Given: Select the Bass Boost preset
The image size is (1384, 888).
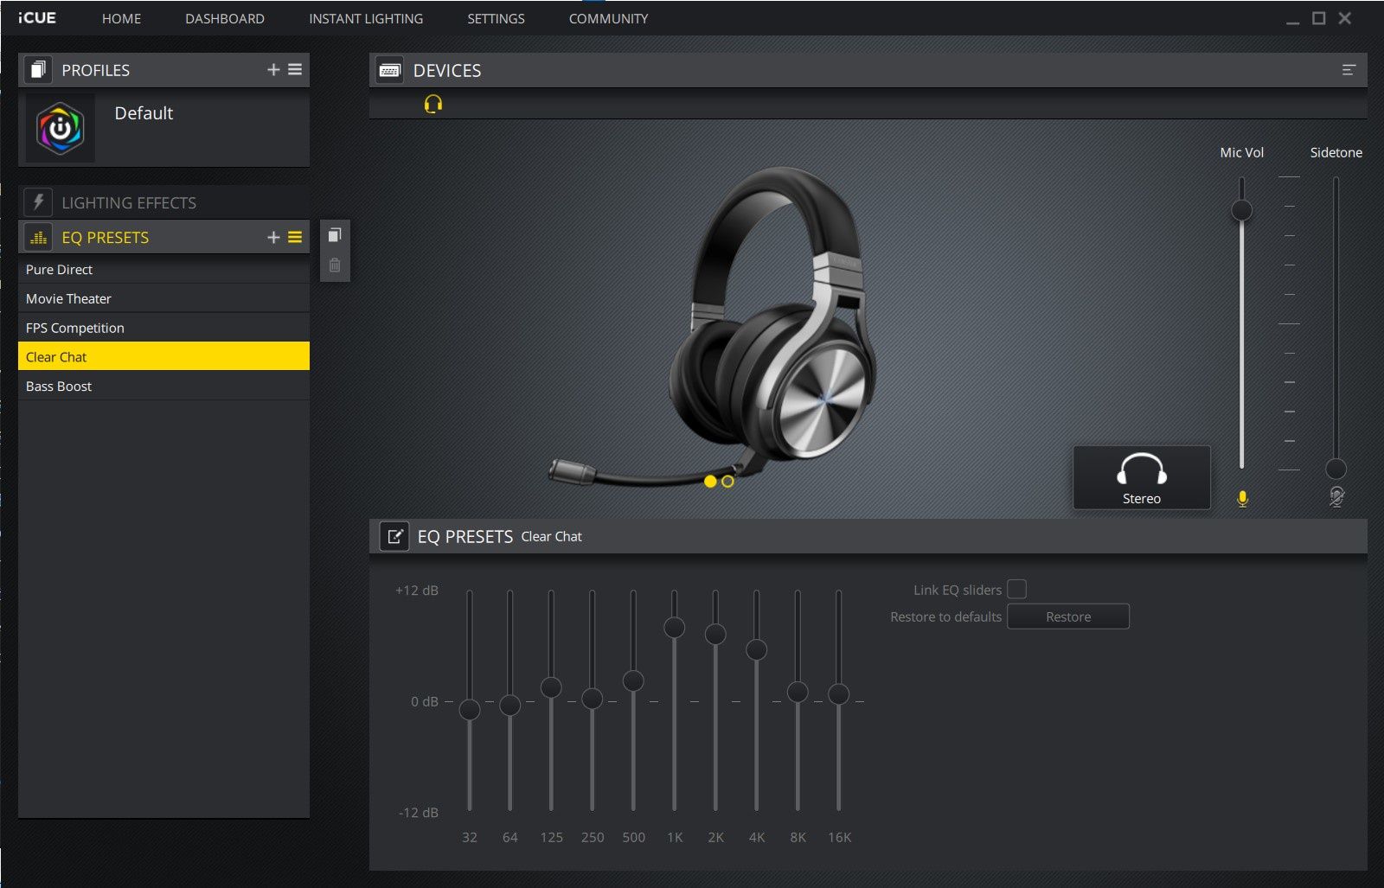Looking at the screenshot, I should coord(163,386).
